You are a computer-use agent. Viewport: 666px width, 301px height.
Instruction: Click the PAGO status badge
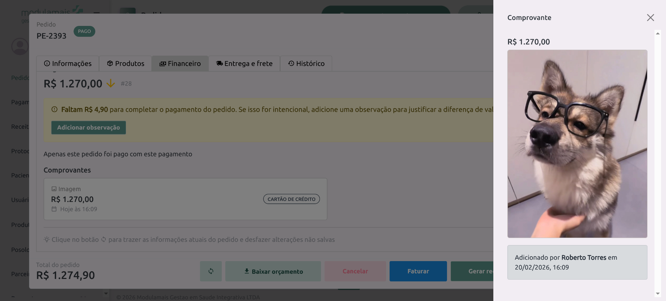(84, 31)
